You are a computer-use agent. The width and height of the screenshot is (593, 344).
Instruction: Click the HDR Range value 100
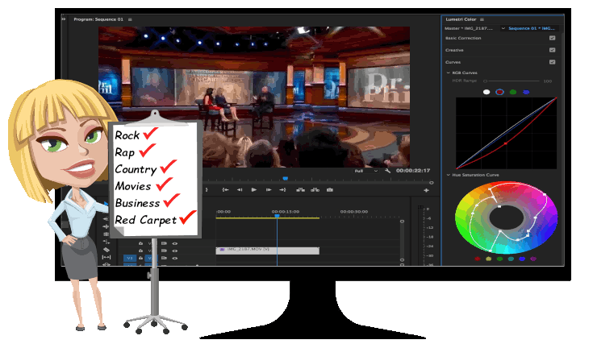547,81
